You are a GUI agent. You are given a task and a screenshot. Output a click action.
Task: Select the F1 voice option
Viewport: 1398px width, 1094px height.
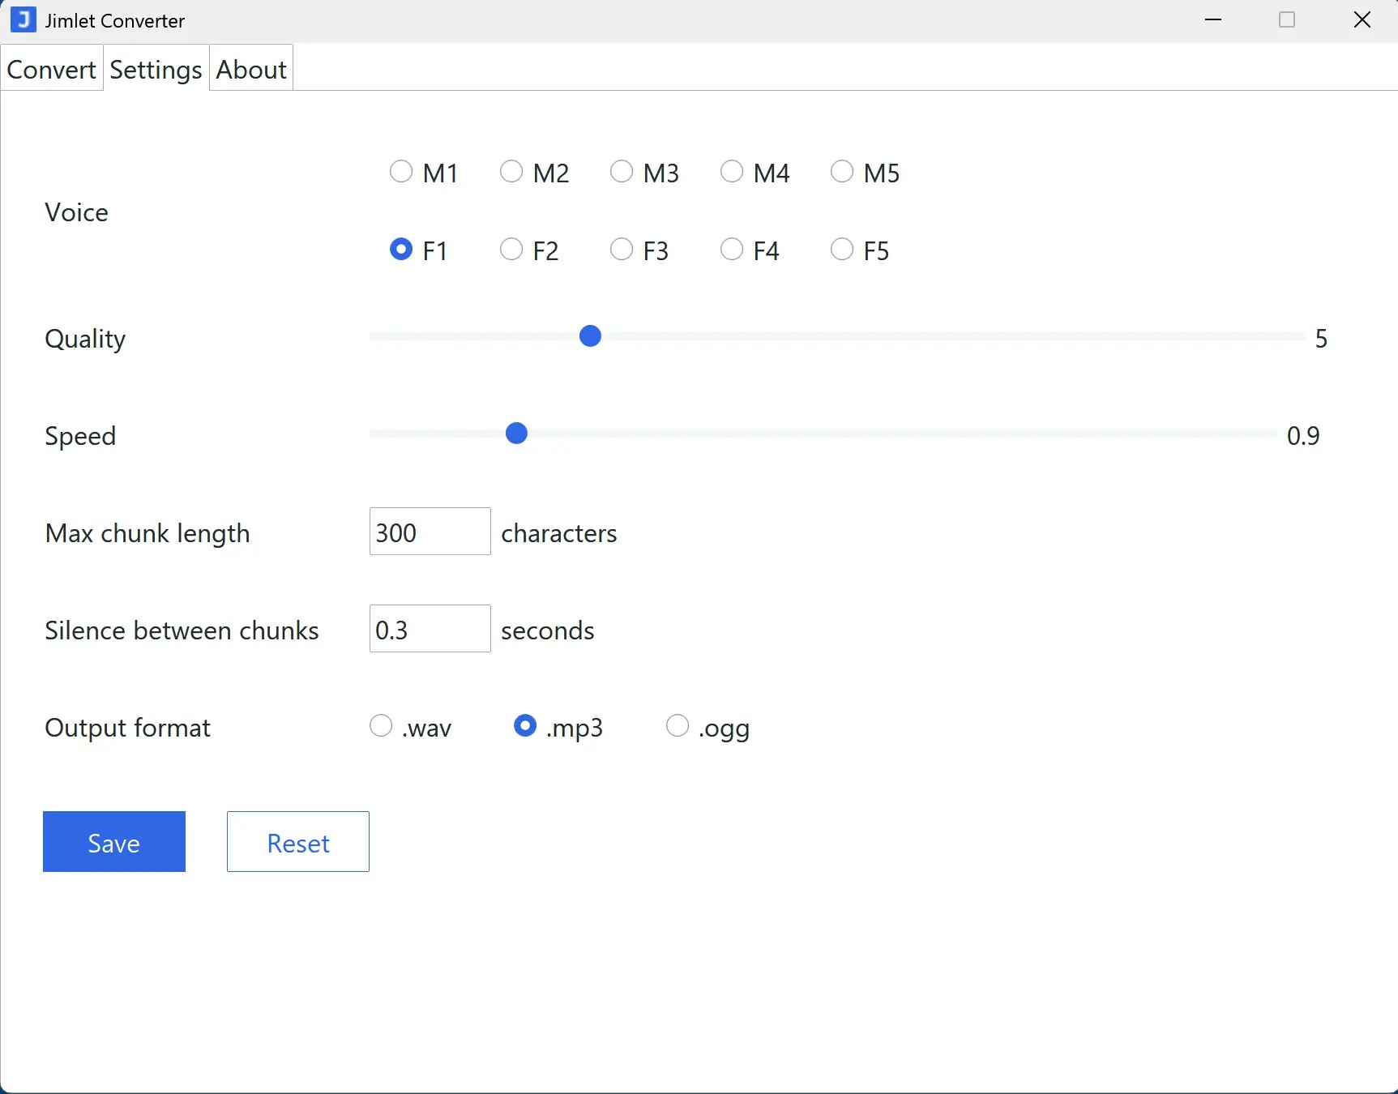pyautogui.click(x=401, y=249)
